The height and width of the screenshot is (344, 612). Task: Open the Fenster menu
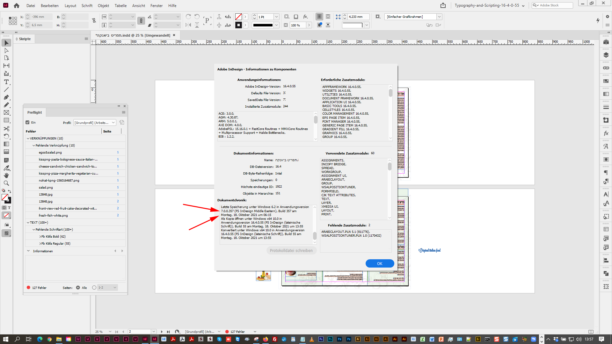157,5
